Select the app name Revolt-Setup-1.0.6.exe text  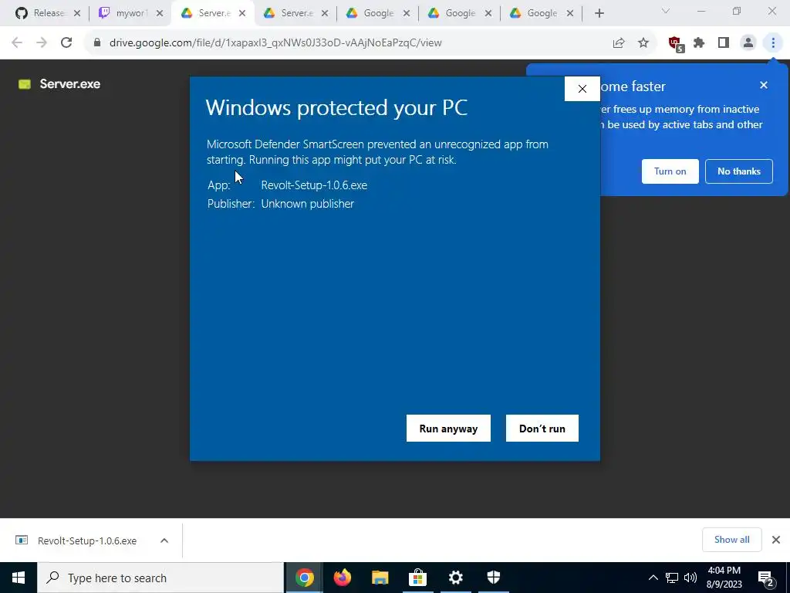pos(314,185)
